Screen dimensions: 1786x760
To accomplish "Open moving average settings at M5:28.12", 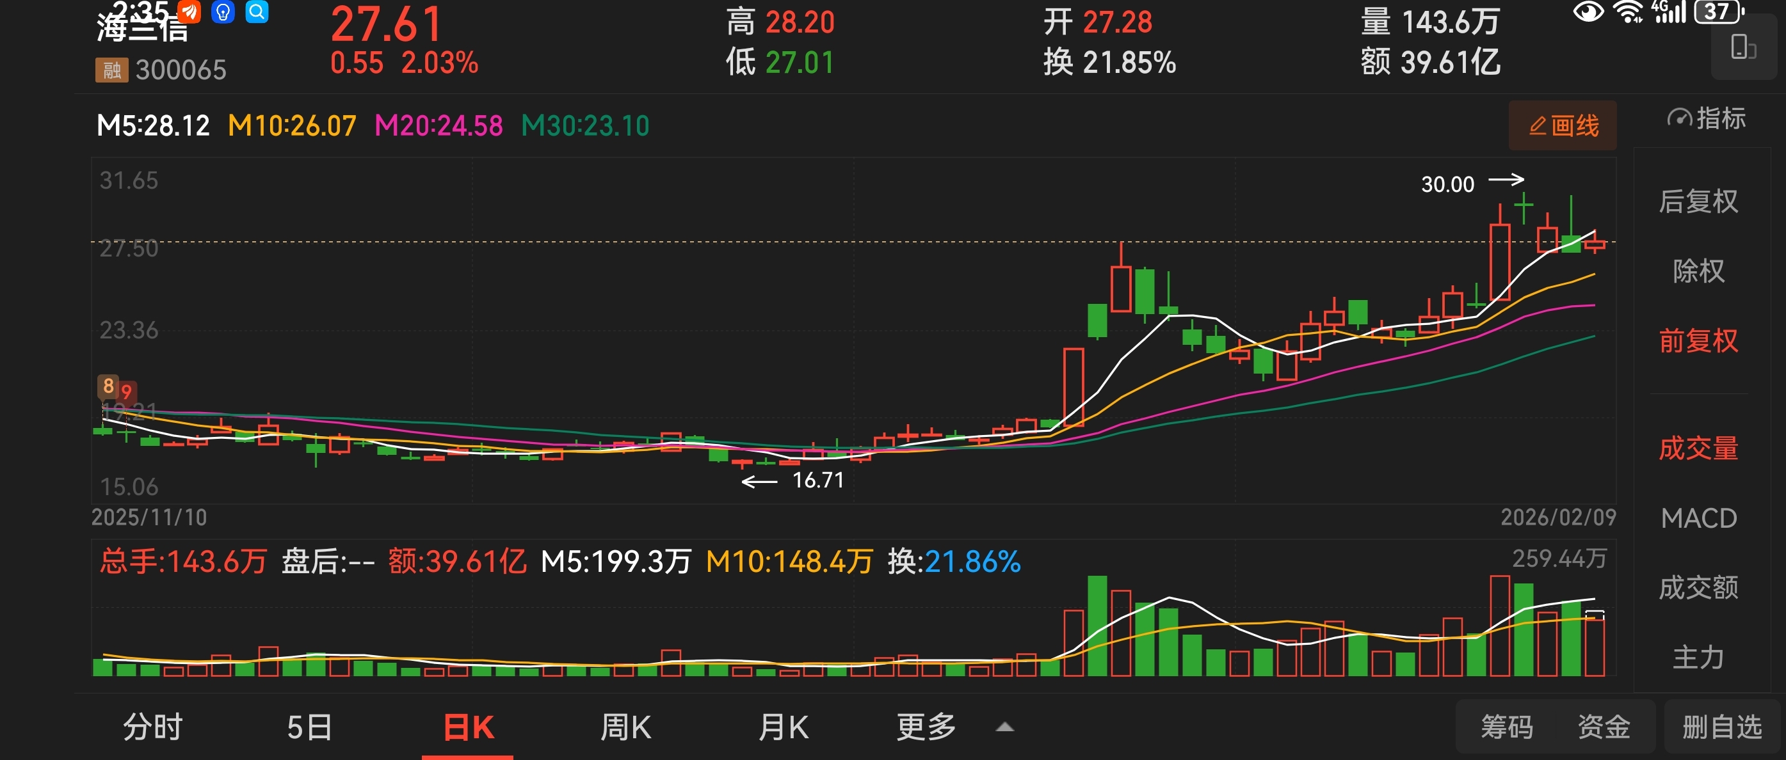I will coord(153,126).
